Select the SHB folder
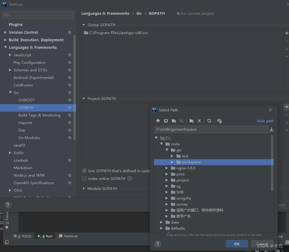 click(x=180, y=192)
